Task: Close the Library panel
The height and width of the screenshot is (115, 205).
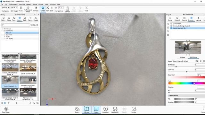Action: [x=38, y=15]
